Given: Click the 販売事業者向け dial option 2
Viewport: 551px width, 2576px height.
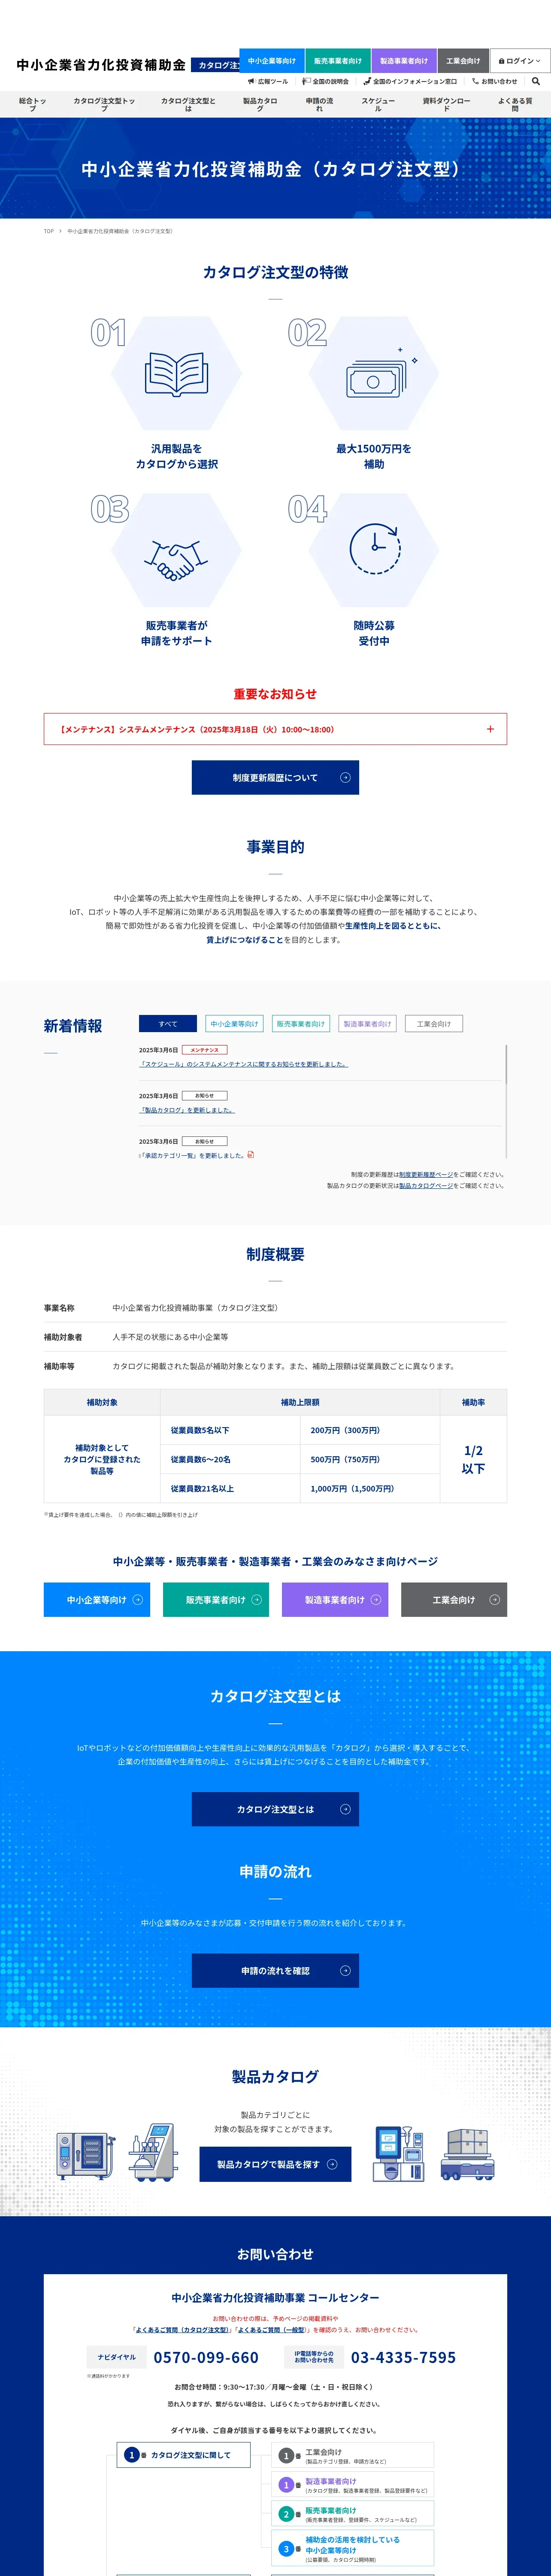Looking at the screenshot, I should pos(353,2513).
